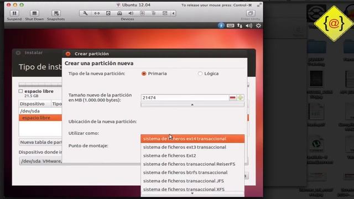Screen dimensions: 354x199
Task: Close the Instalar window
Action: (x=18, y=53)
